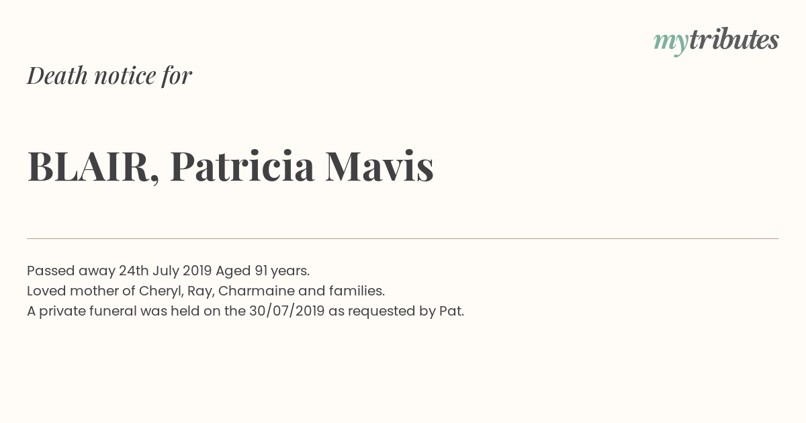Click the name Cheryl in the notice

(159, 291)
